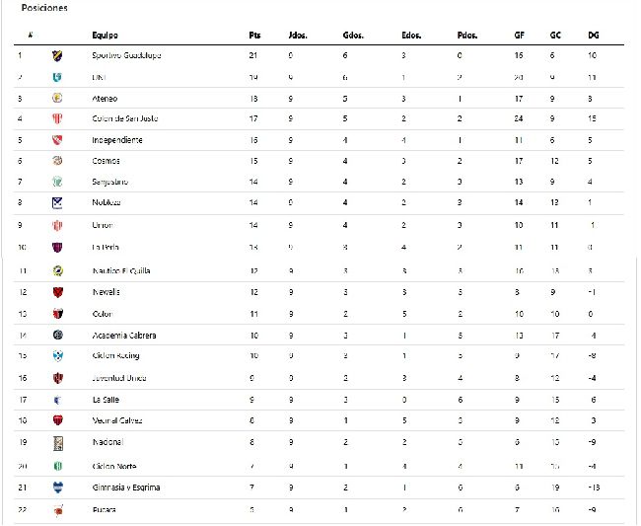This screenshot has height=526, width=641.
Task: Click the Nobleza team logo
Action: 57,202
